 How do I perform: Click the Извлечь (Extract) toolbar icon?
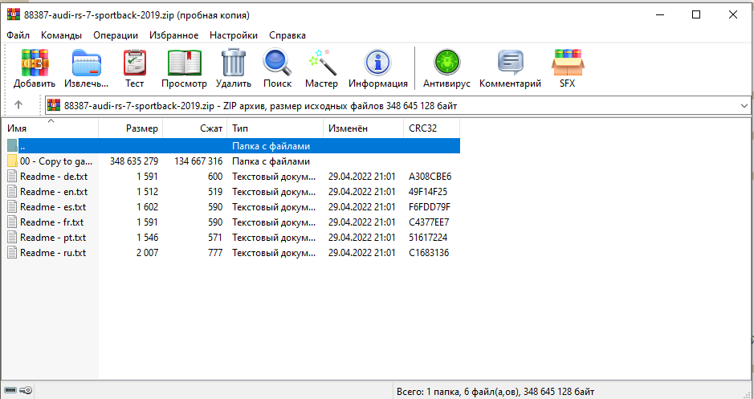(87, 63)
